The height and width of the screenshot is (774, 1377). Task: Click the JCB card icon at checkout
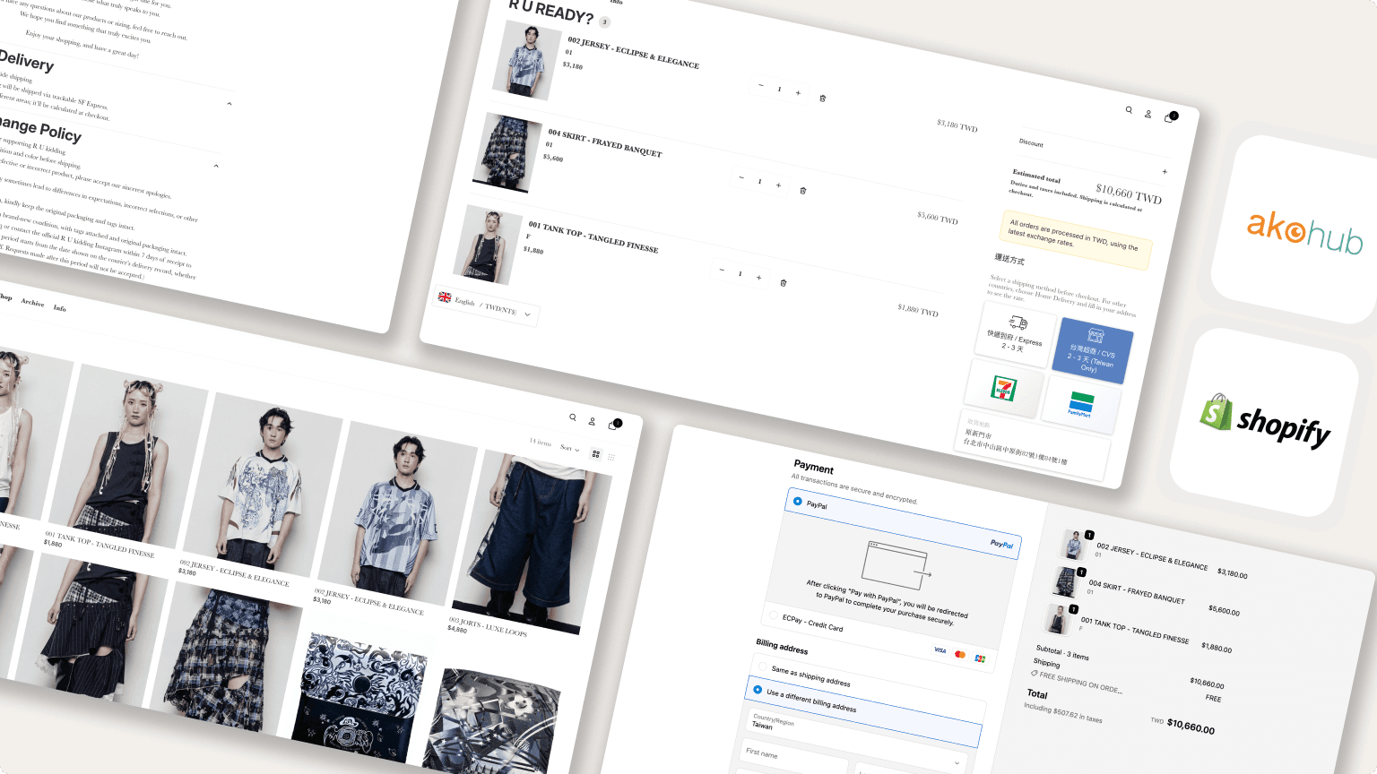point(980,658)
